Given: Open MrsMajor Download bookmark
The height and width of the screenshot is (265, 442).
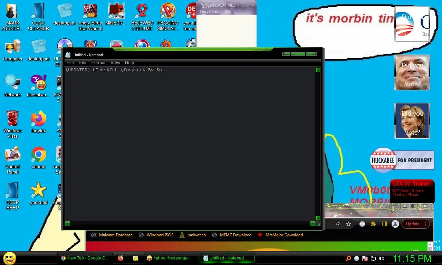Looking at the screenshot, I should click(280, 235).
